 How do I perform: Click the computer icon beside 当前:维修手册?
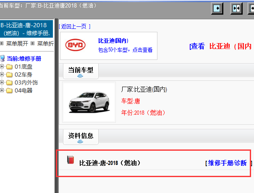click(2, 58)
